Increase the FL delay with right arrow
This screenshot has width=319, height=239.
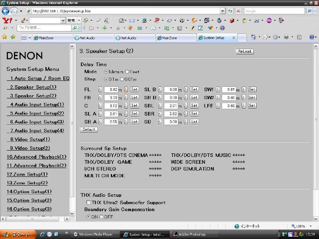point(126,90)
